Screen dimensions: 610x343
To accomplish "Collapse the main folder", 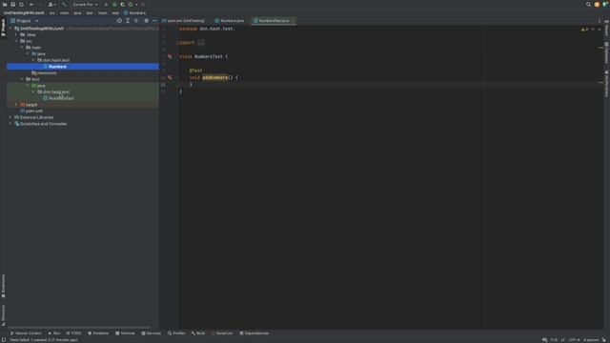I will click(x=22, y=47).
